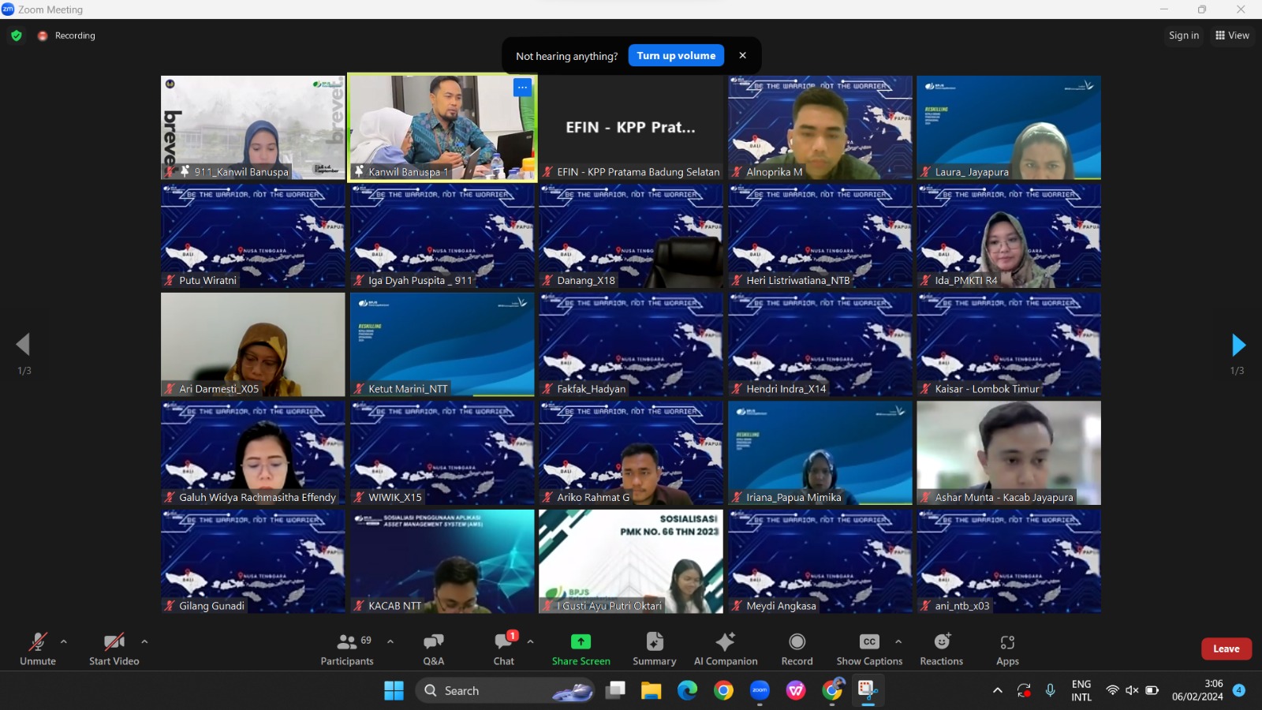Expand audio options arrow beside Unmute
This screenshot has width=1262, height=710.
(x=64, y=641)
